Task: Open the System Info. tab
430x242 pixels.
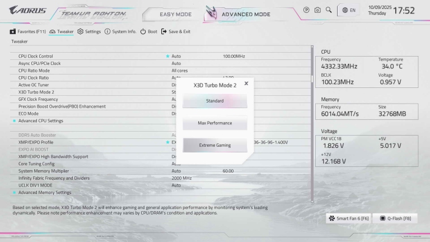Action: pos(120,31)
